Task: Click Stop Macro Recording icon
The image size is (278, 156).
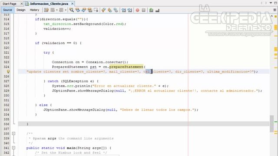Action: pyautogui.click(x=144, y=10)
